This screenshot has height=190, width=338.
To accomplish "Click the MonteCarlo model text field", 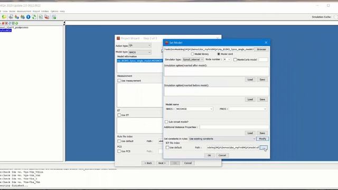I will click(263, 60).
